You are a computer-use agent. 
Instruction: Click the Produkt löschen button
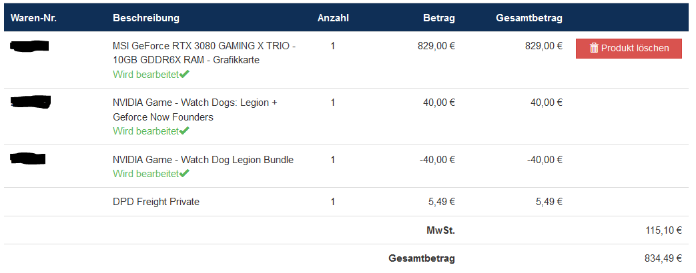click(629, 49)
